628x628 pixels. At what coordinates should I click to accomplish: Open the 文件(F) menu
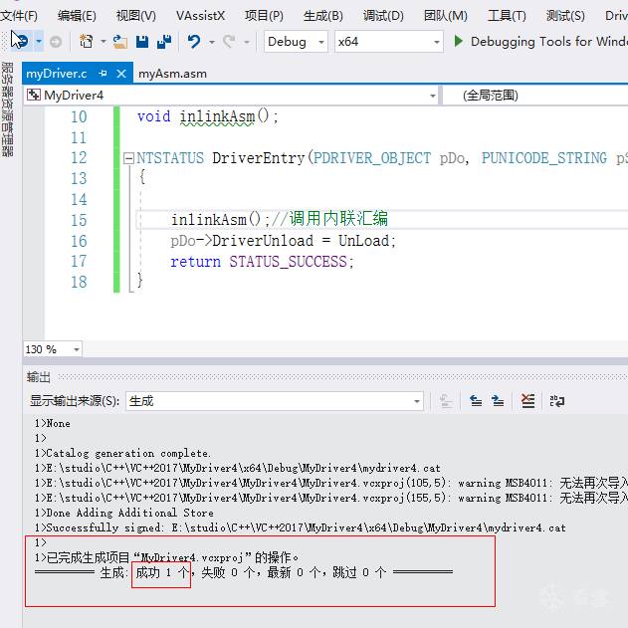[x=18, y=16]
